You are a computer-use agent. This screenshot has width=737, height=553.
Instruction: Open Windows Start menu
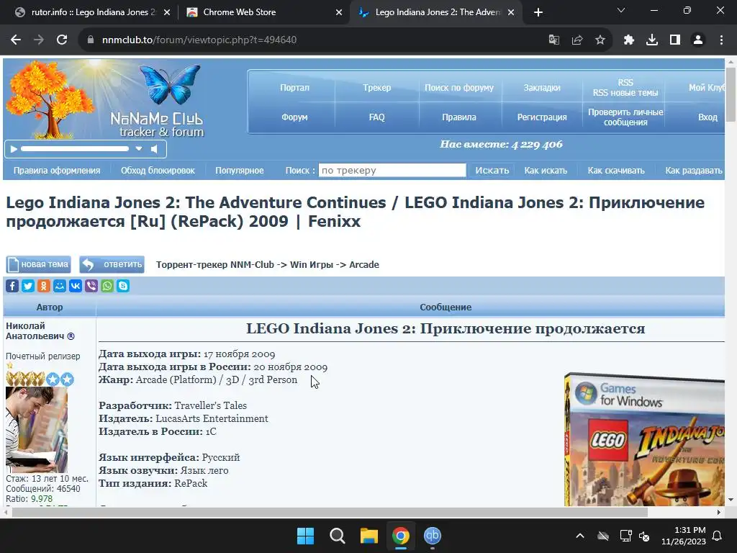pyautogui.click(x=305, y=536)
